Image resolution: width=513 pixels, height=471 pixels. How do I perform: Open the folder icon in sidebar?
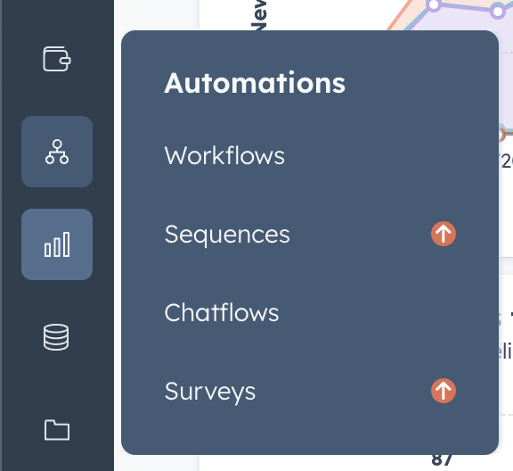tap(57, 430)
